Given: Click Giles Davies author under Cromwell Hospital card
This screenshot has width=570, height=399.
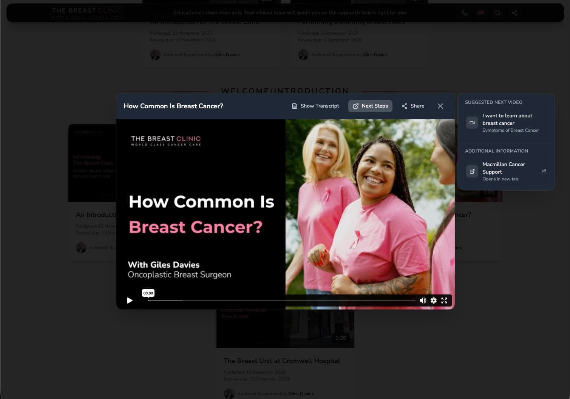Looking at the screenshot, I should 301,394.
